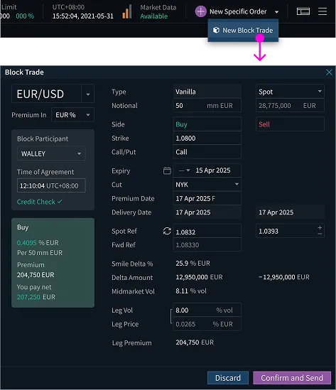Edit the Premium Date 17 Apr 2025 F field
The height and width of the screenshot is (390, 336).
[207, 198]
